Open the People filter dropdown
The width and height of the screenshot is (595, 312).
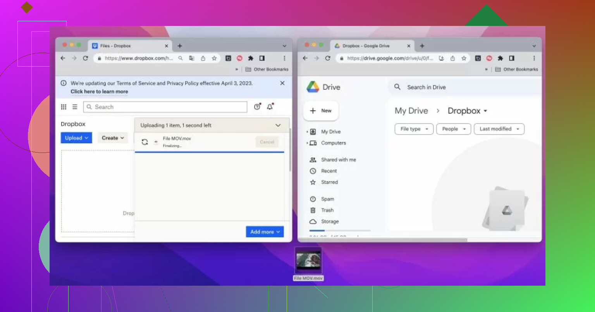(x=454, y=129)
